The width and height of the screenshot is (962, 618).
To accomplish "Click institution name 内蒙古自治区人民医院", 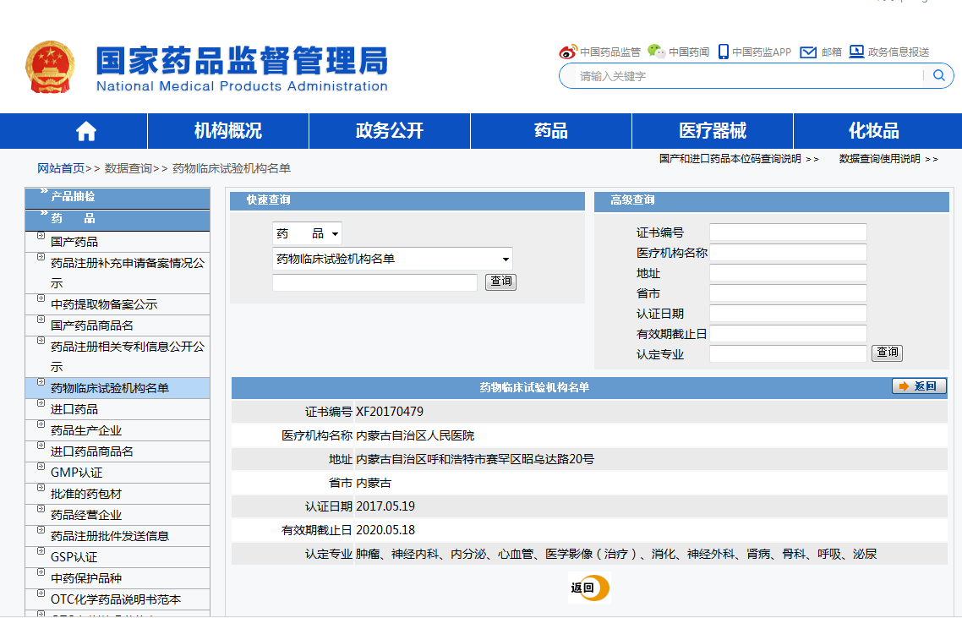I will [x=415, y=435].
